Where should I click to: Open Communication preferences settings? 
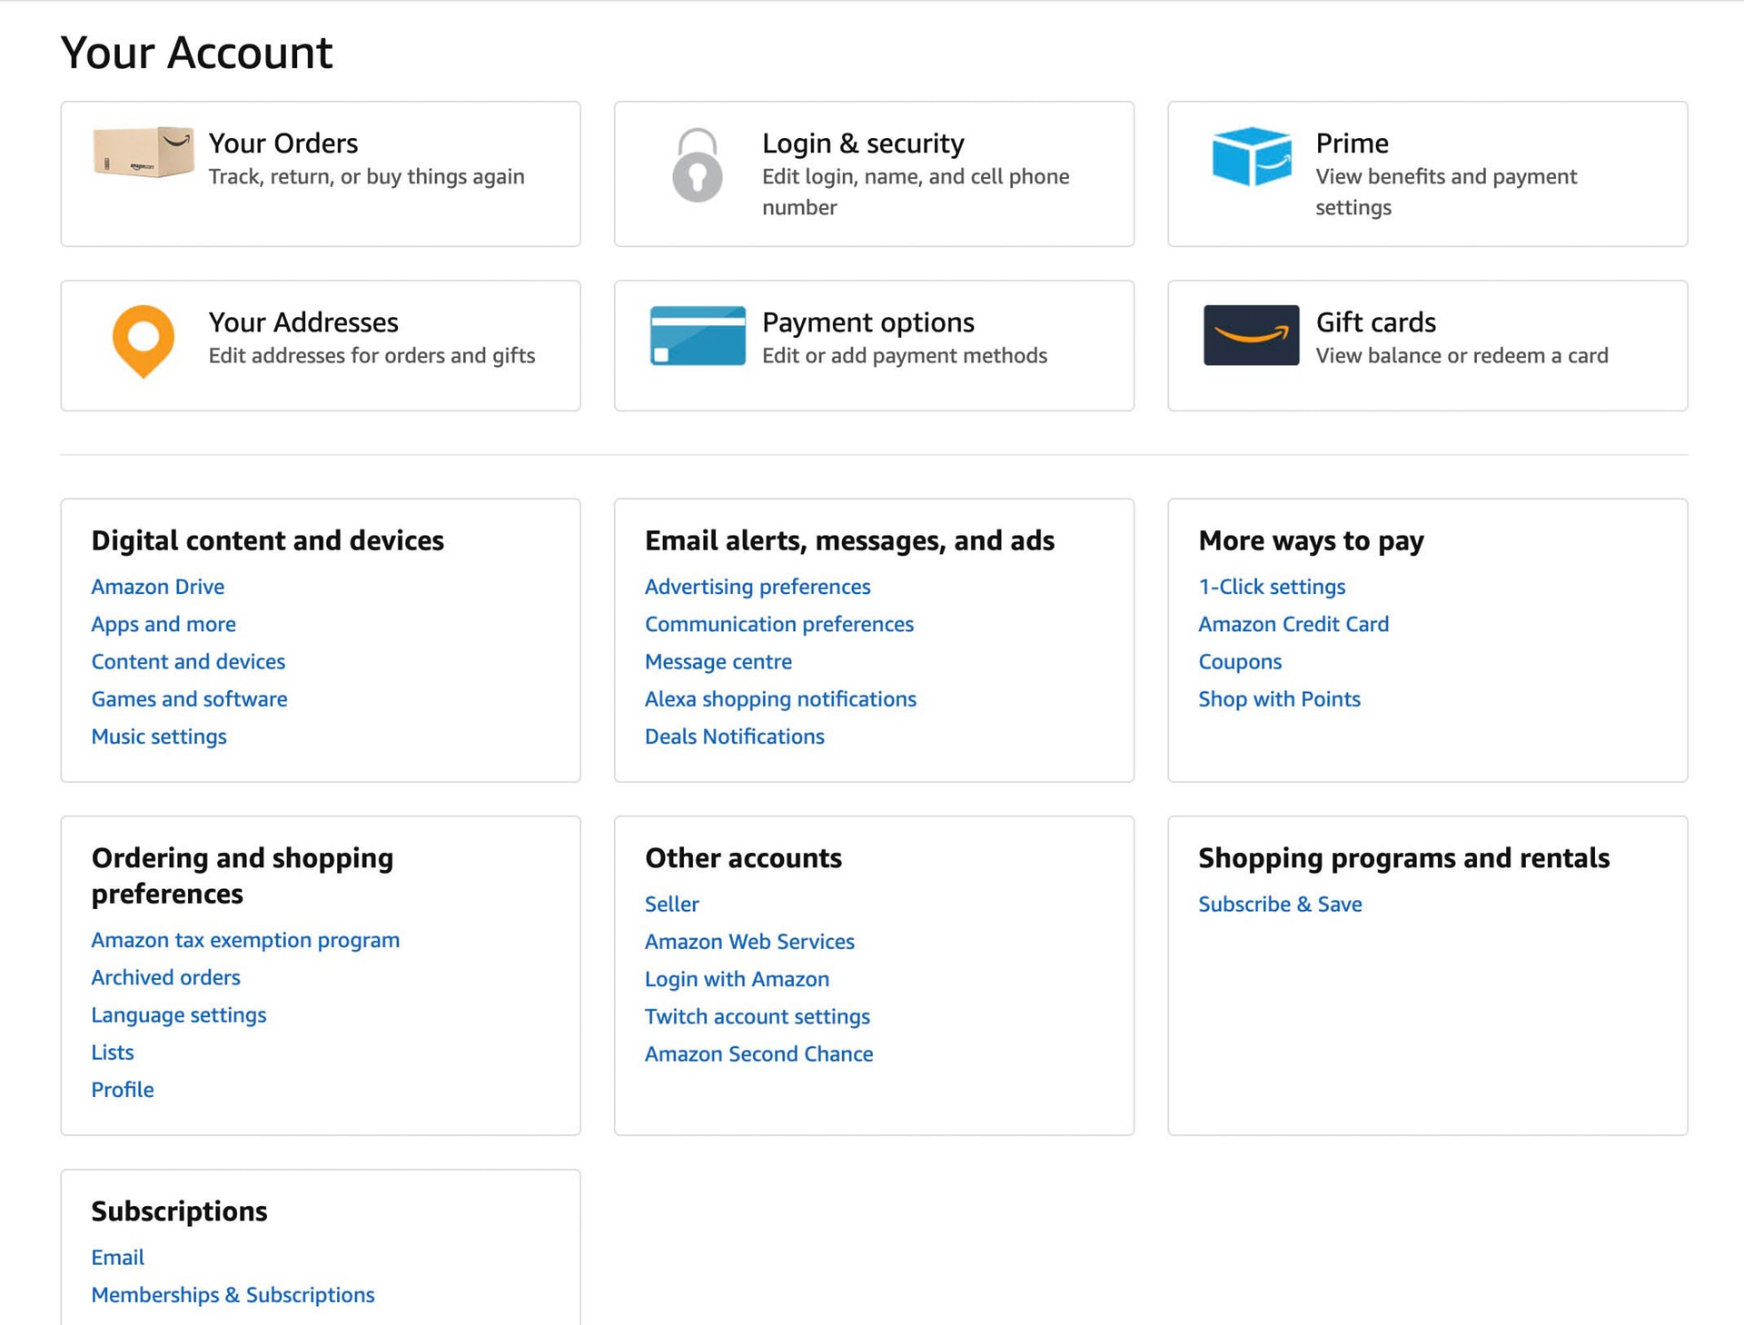pyautogui.click(x=778, y=624)
